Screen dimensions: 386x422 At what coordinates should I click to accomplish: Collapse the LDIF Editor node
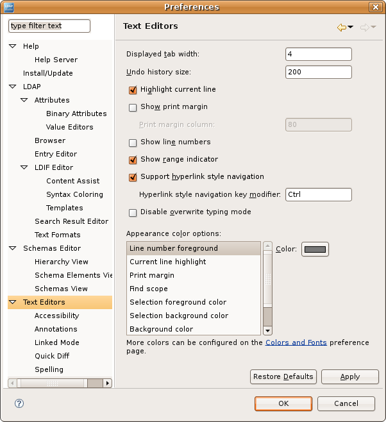pyautogui.click(x=24, y=167)
